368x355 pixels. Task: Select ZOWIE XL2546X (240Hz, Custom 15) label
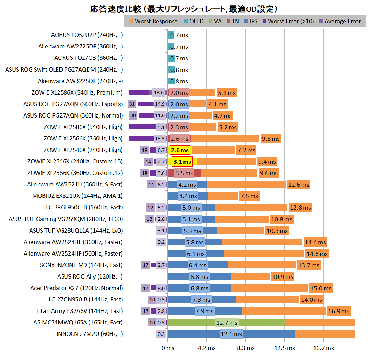pyautogui.click(x=75, y=162)
